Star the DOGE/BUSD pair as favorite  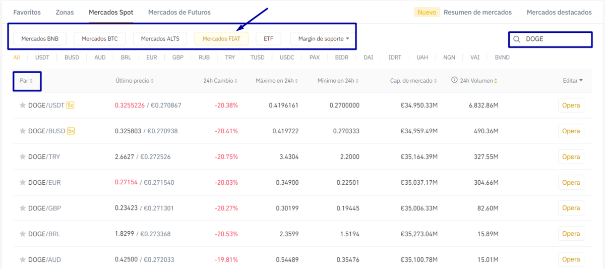click(x=22, y=131)
